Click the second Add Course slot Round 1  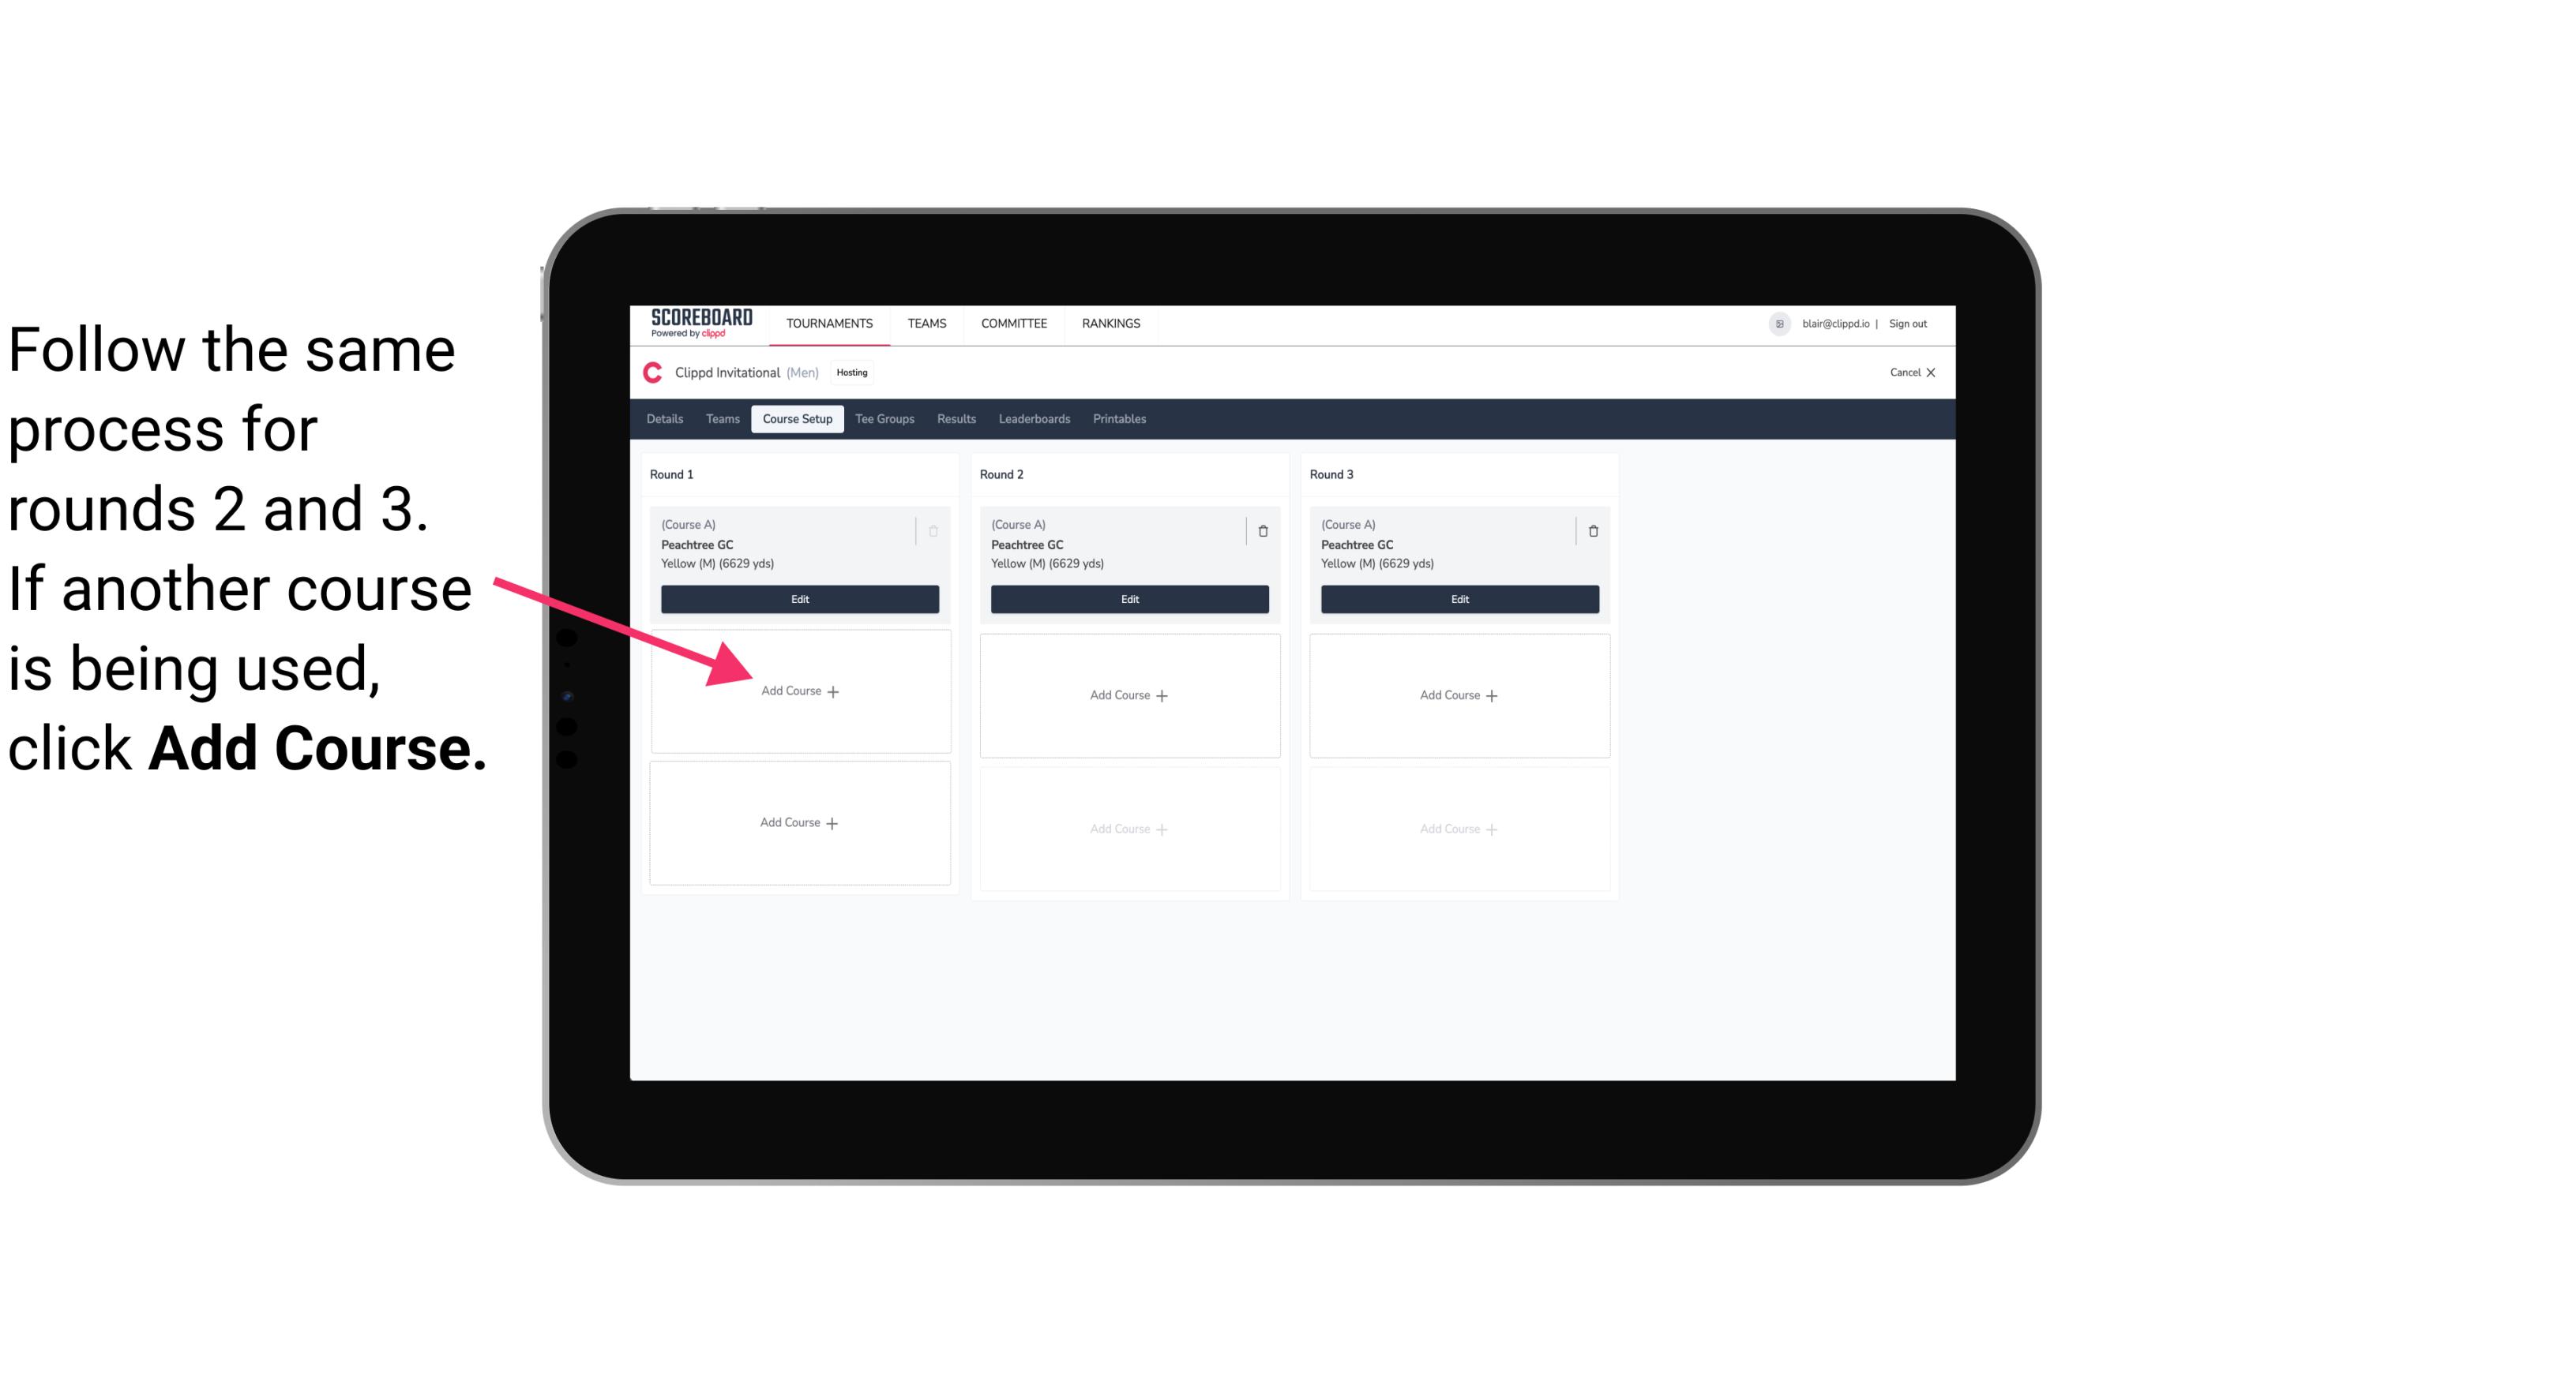click(798, 821)
